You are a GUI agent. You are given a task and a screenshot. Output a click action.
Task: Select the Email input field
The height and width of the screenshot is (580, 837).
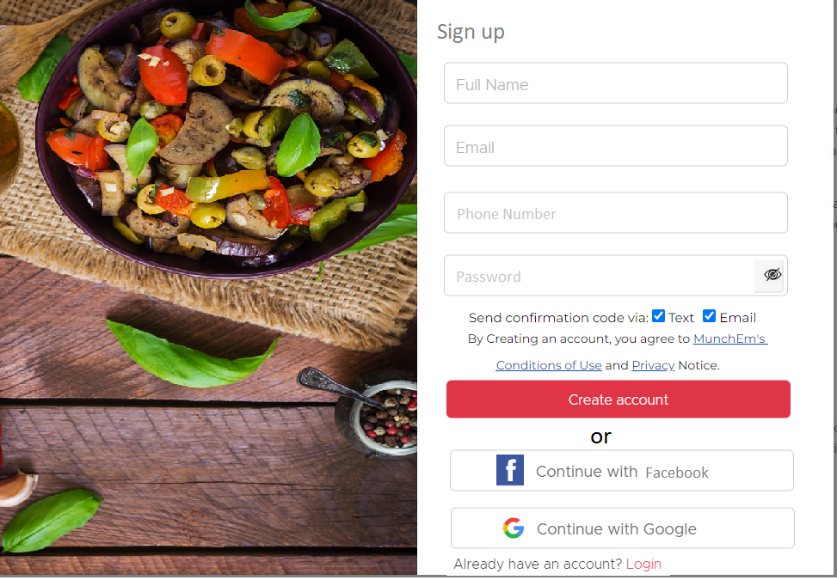tap(615, 146)
